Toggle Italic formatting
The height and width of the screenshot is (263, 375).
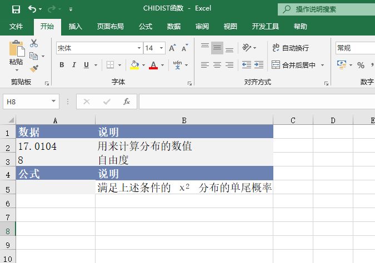click(74, 65)
